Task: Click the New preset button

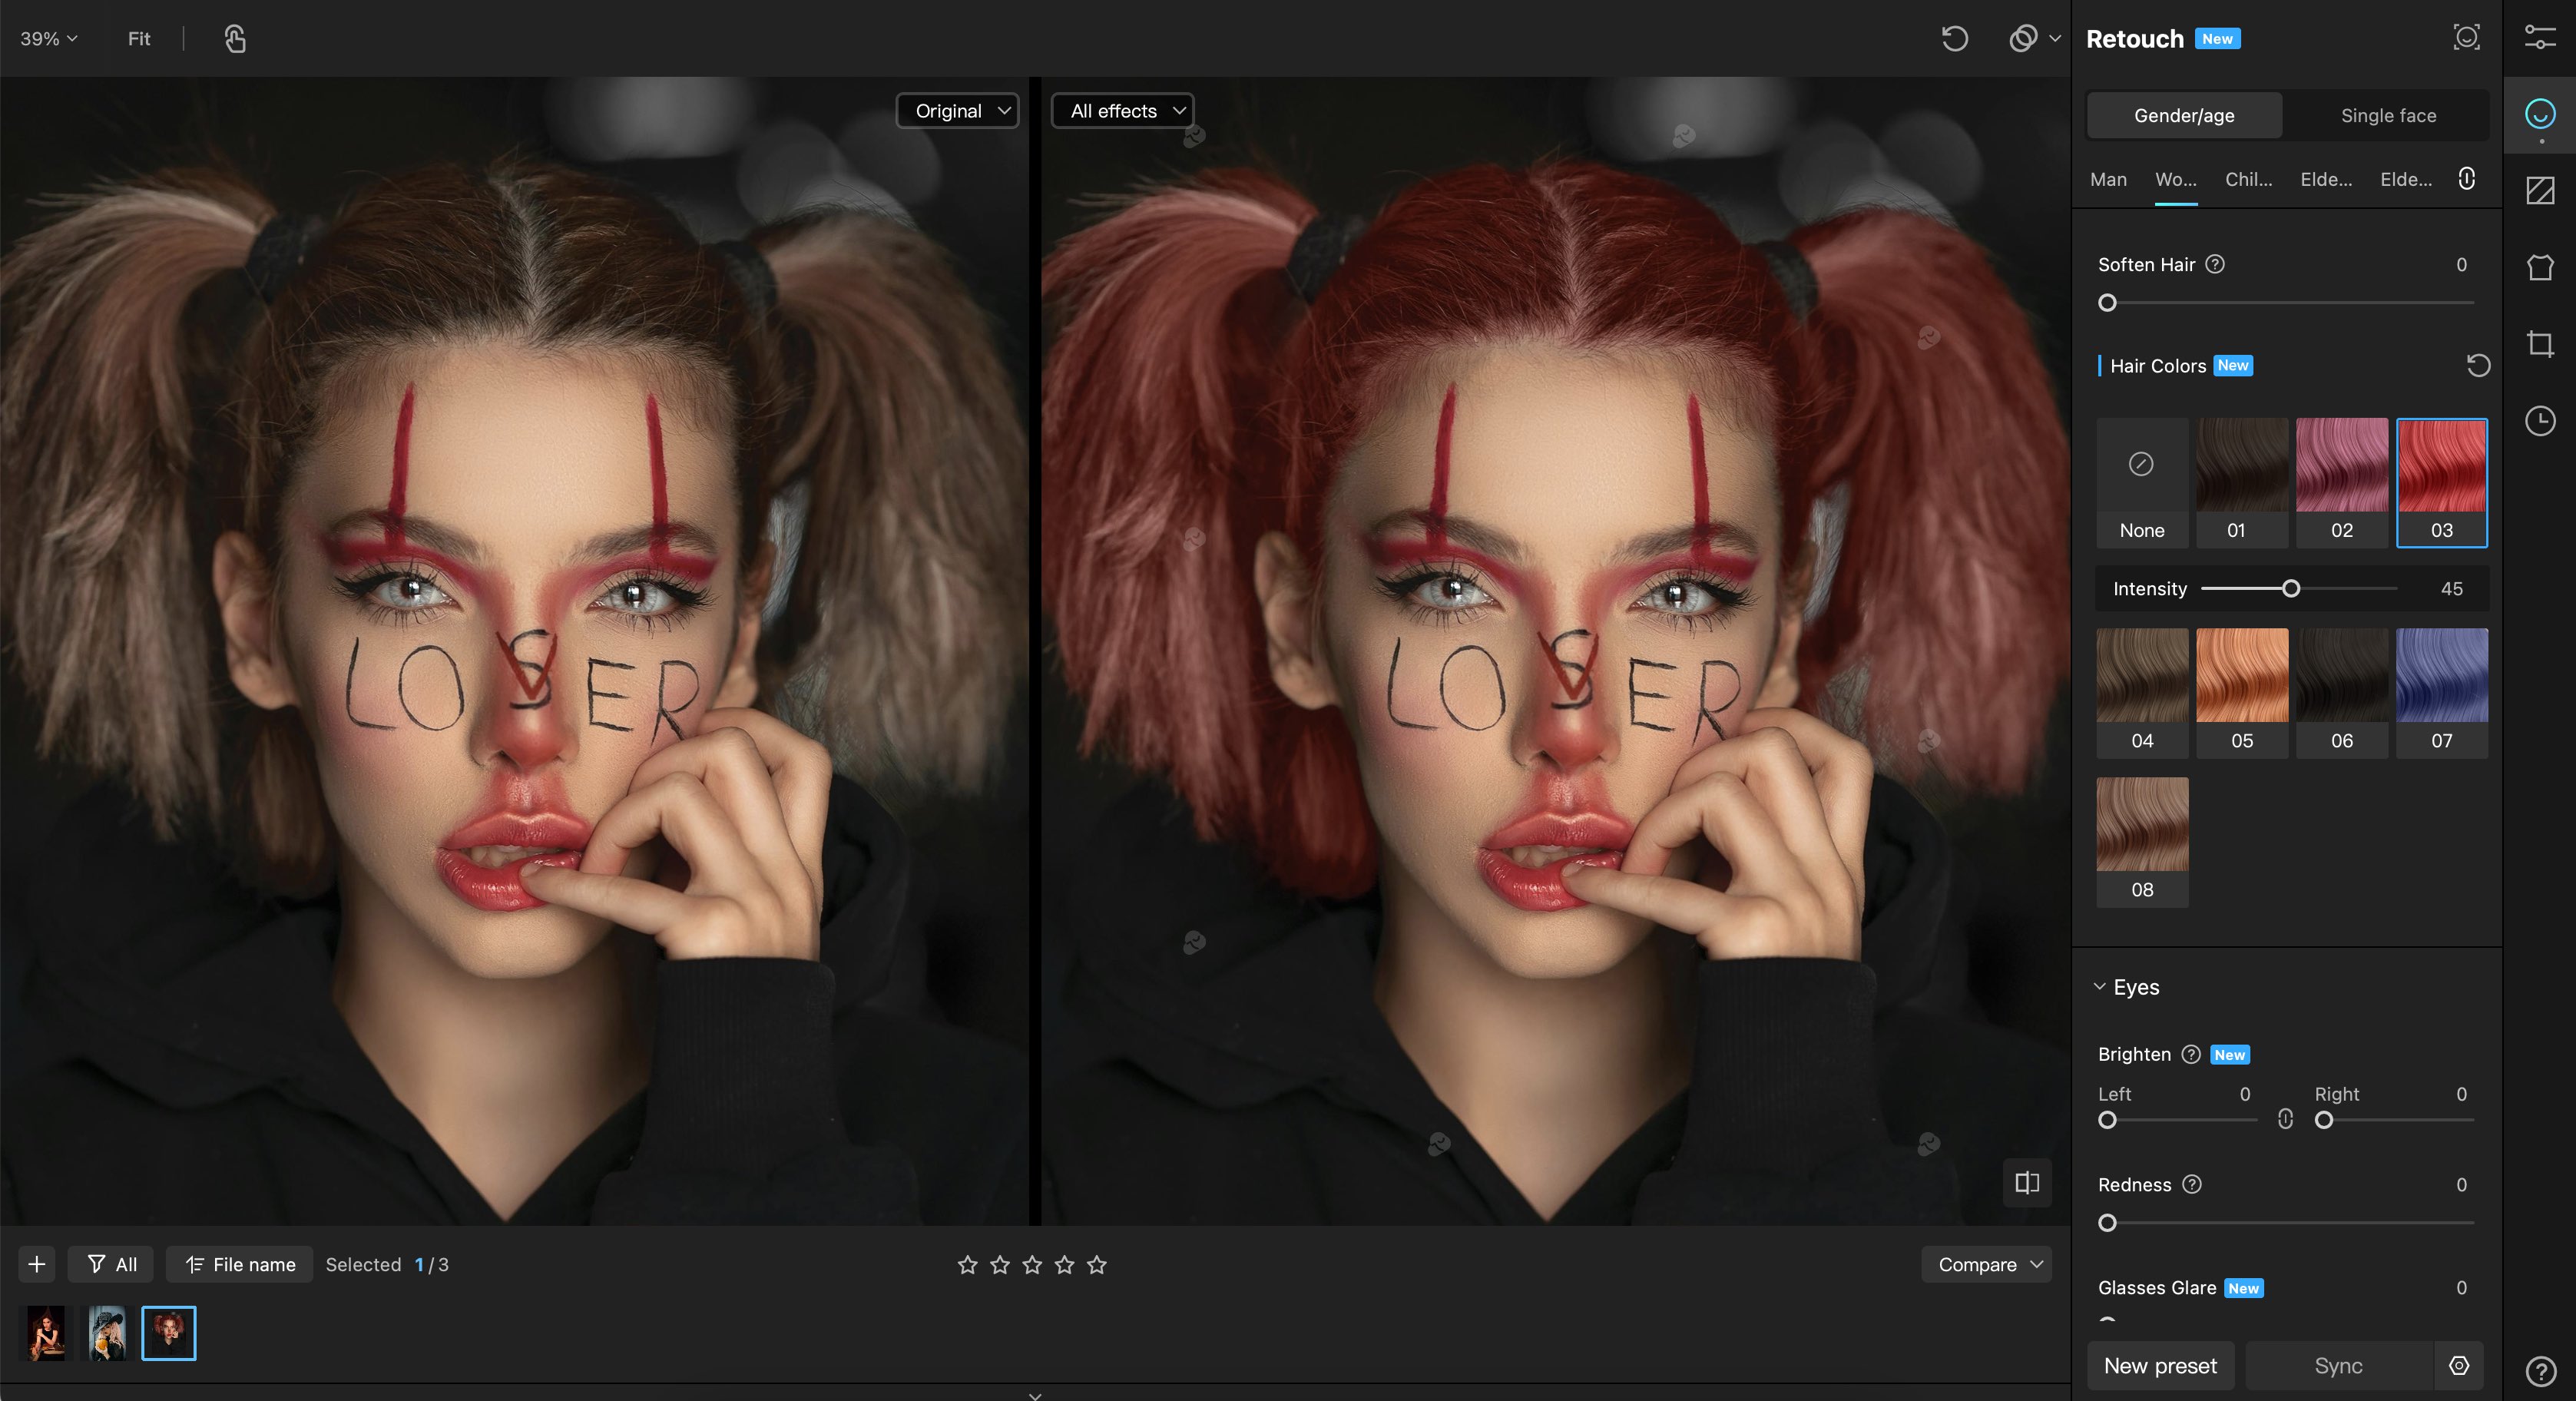Action: 2160,1366
